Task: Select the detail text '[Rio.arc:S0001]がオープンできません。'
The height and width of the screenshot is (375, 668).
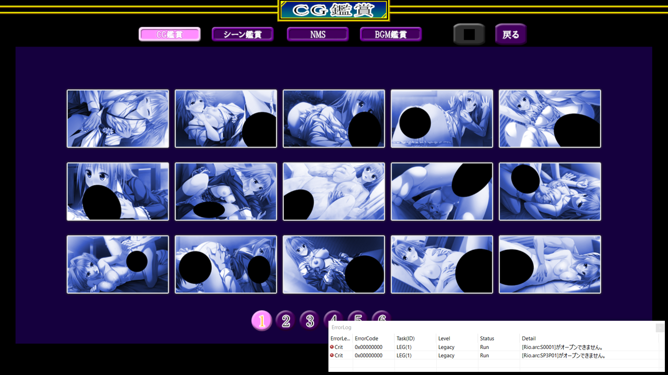Action: [x=563, y=347]
